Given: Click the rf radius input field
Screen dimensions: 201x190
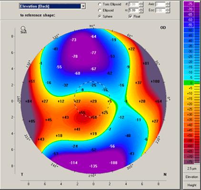Looking at the screenshot, I should (134, 4).
